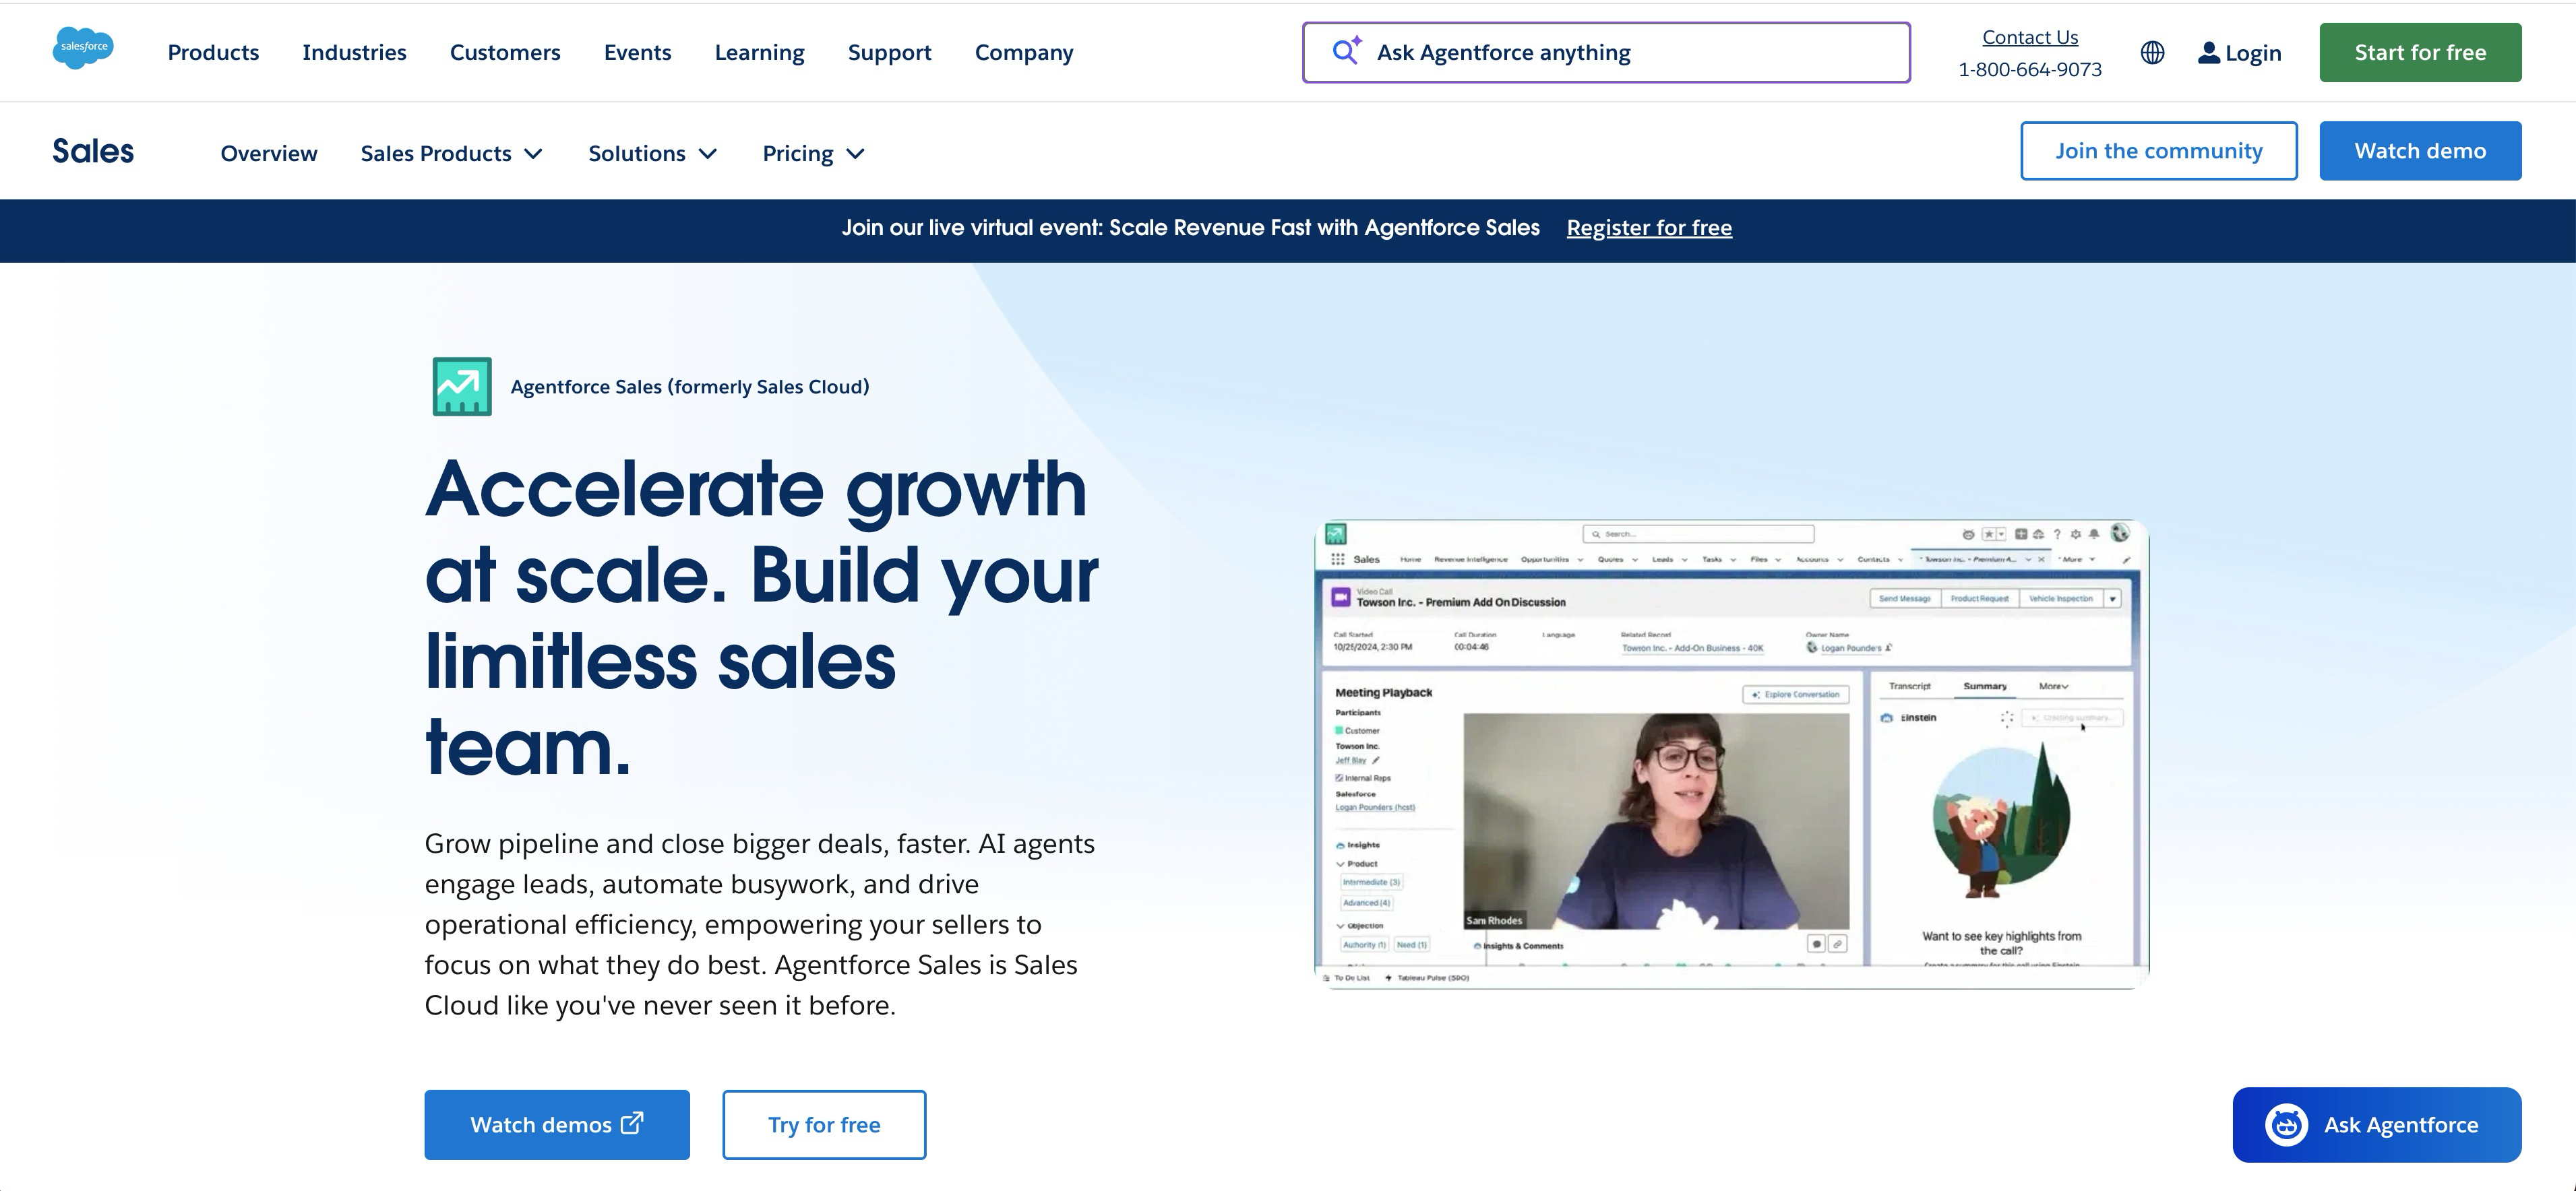
Task: Click the Ask Agentforce robot icon
Action: pyautogui.click(x=2286, y=1125)
